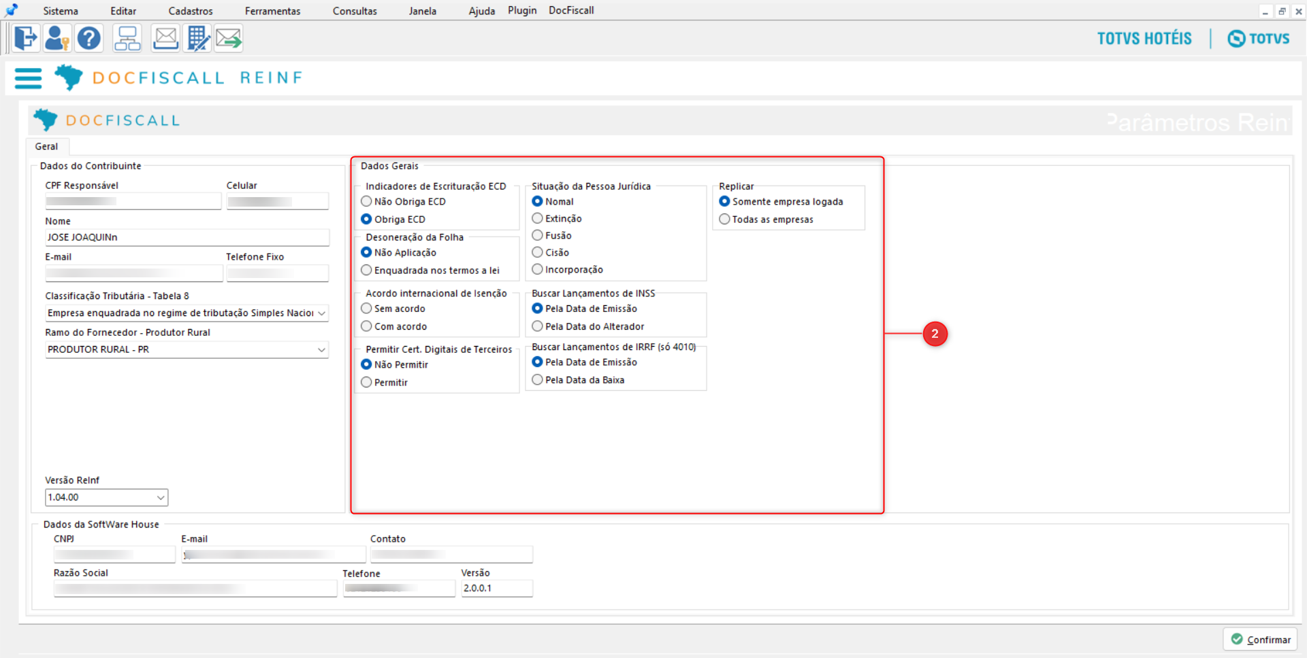Open the Consultas menu
The image size is (1307, 658).
pyautogui.click(x=355, y=11)
